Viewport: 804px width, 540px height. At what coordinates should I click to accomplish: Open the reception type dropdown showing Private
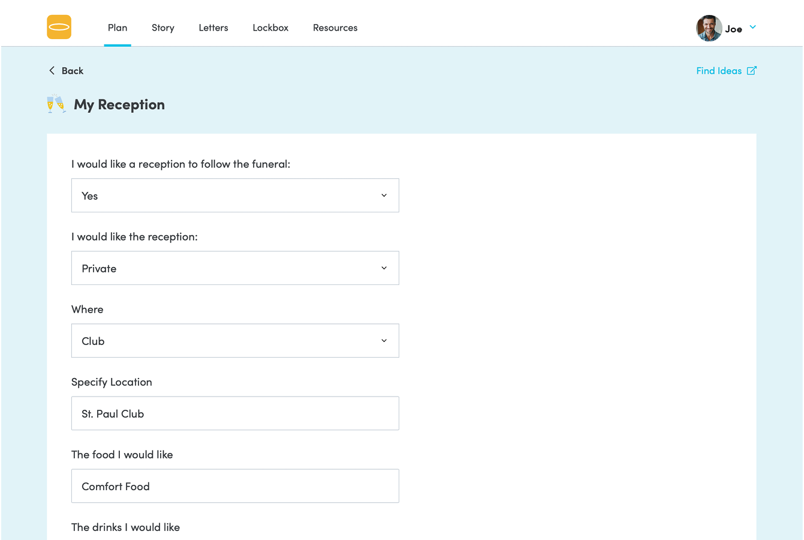click(235, 268)
